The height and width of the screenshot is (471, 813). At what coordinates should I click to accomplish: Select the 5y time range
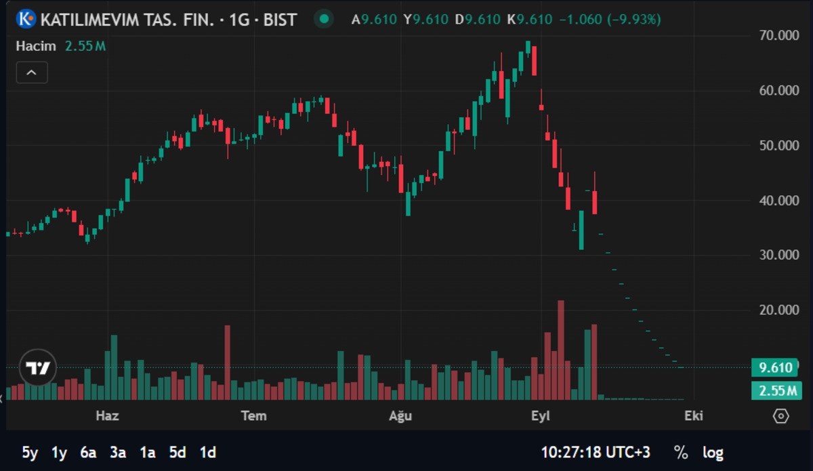click(30, 452)
